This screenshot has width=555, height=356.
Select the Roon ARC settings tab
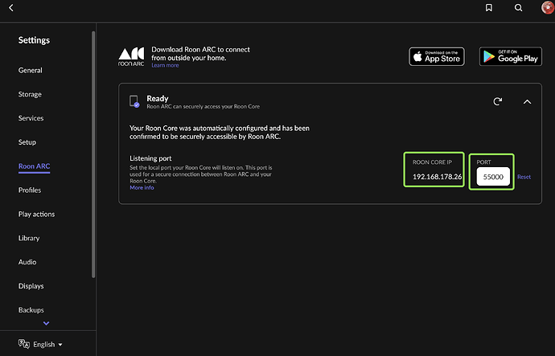(34, 166)
